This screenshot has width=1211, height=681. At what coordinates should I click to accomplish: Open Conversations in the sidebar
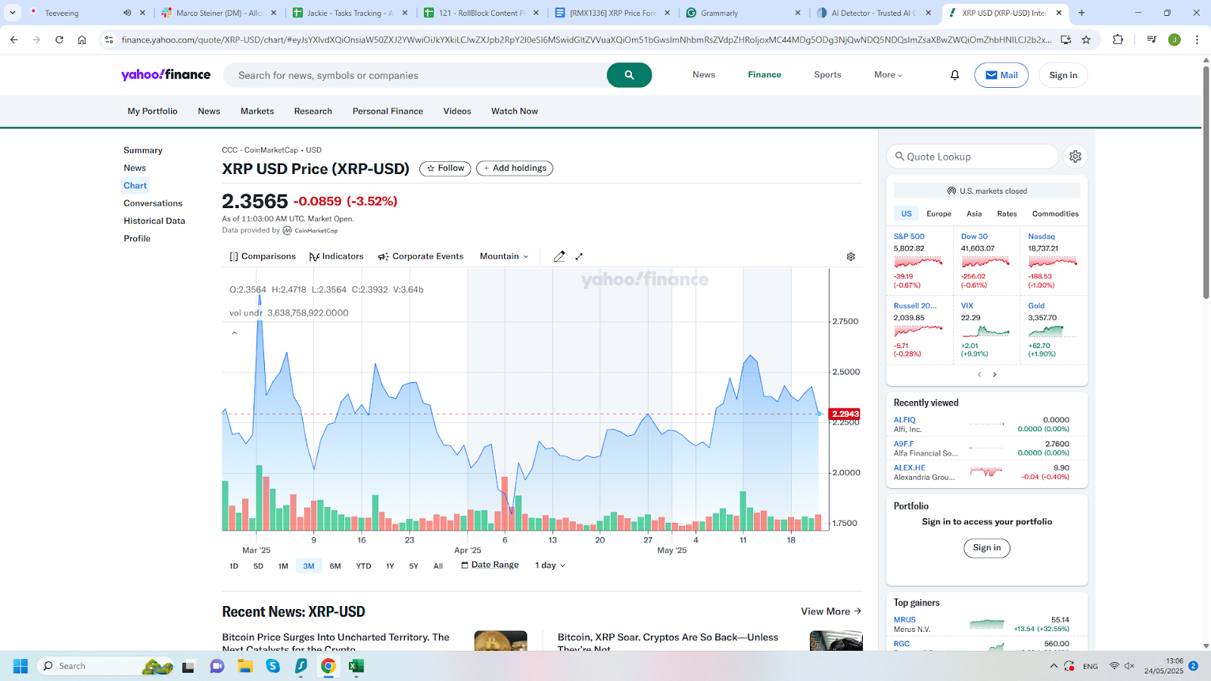click(x=153, y=204)
